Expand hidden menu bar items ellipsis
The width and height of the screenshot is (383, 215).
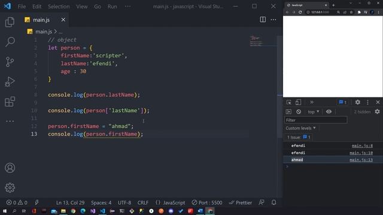click(x=127, y=7)
